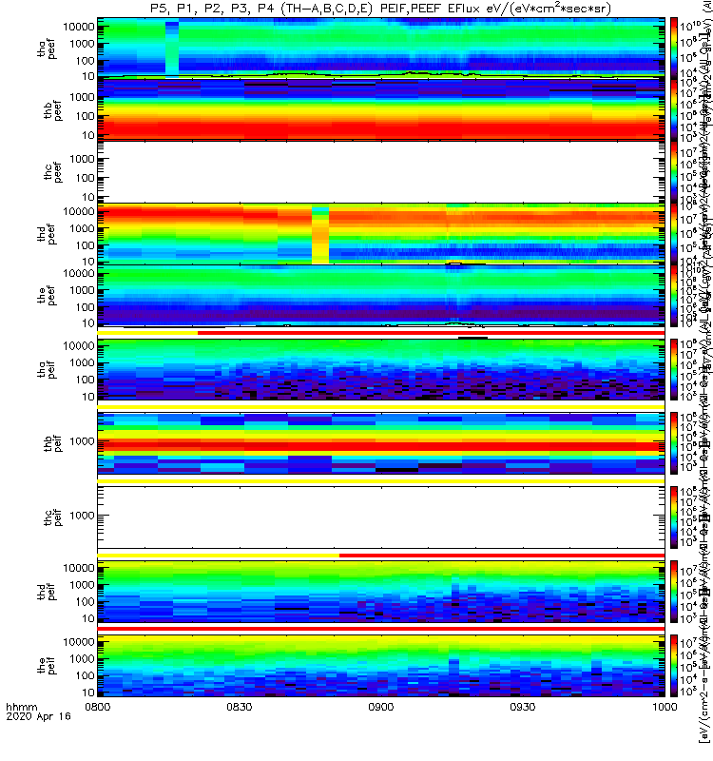The width and height of the screenshot is (713, 761).
Task: Click the '2020 Apr 16' date label
Action: (x=38, y=716)
